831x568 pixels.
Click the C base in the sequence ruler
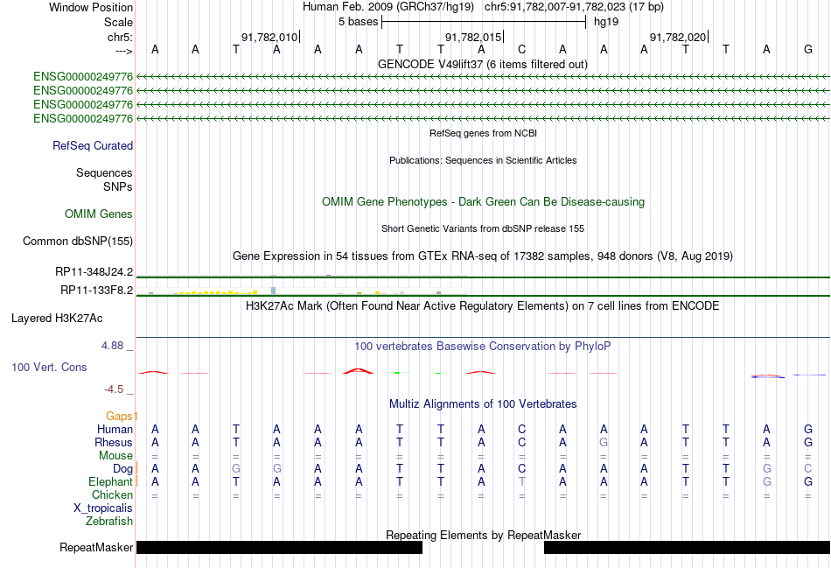(x=521, y=49)
